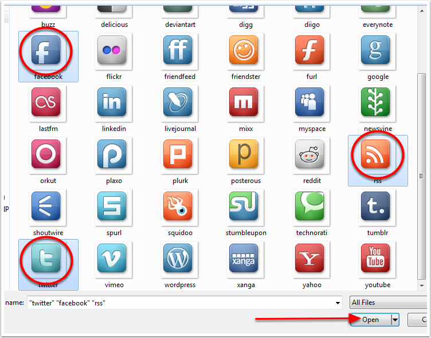Select the google icon file
This screenshot has width=431, height=338.
point(376,50)
